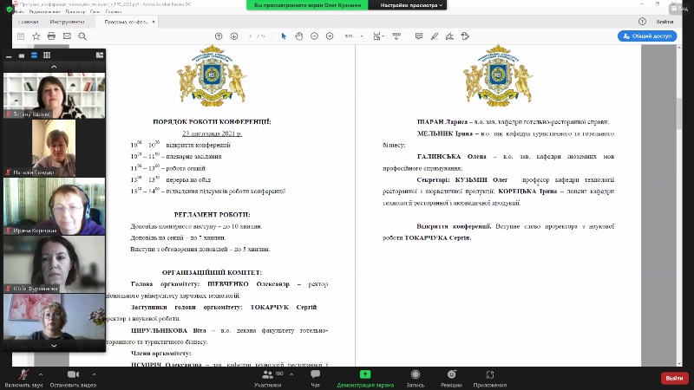Viewport: 694px width, 390px height.
Task: Zoom out with the minus circle icon
Action: (314, 36)
